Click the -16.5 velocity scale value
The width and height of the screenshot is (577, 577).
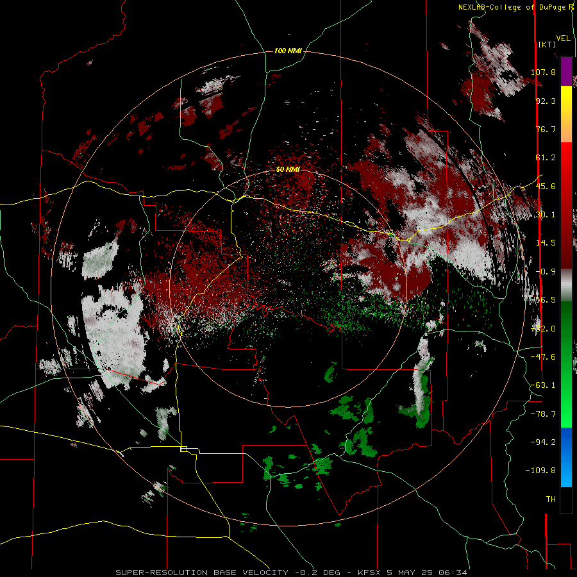pyautogui.click(x=543, y=300)
